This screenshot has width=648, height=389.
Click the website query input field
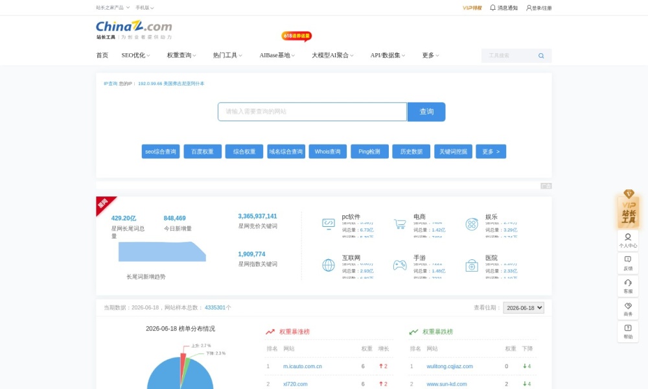(x=312, y=112)
